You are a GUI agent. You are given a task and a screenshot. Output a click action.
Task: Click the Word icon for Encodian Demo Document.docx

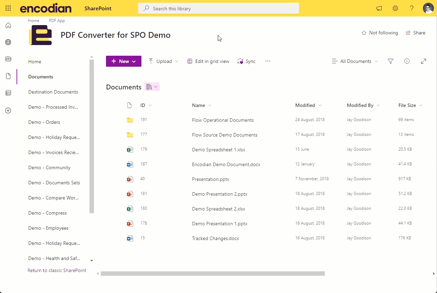pyautogui.click(x=130, y=164)
